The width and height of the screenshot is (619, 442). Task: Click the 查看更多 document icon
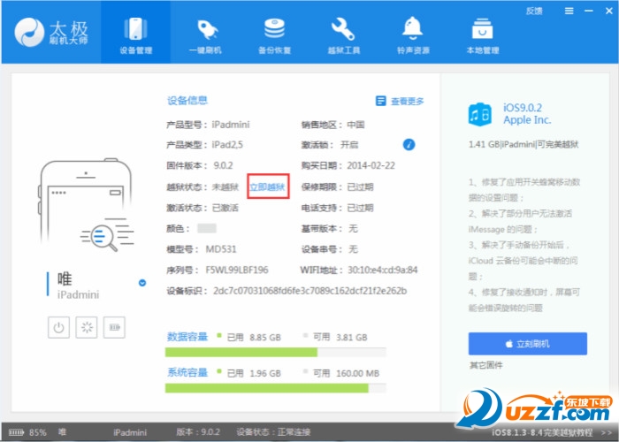pyautogui.click(x=380, y=101)
